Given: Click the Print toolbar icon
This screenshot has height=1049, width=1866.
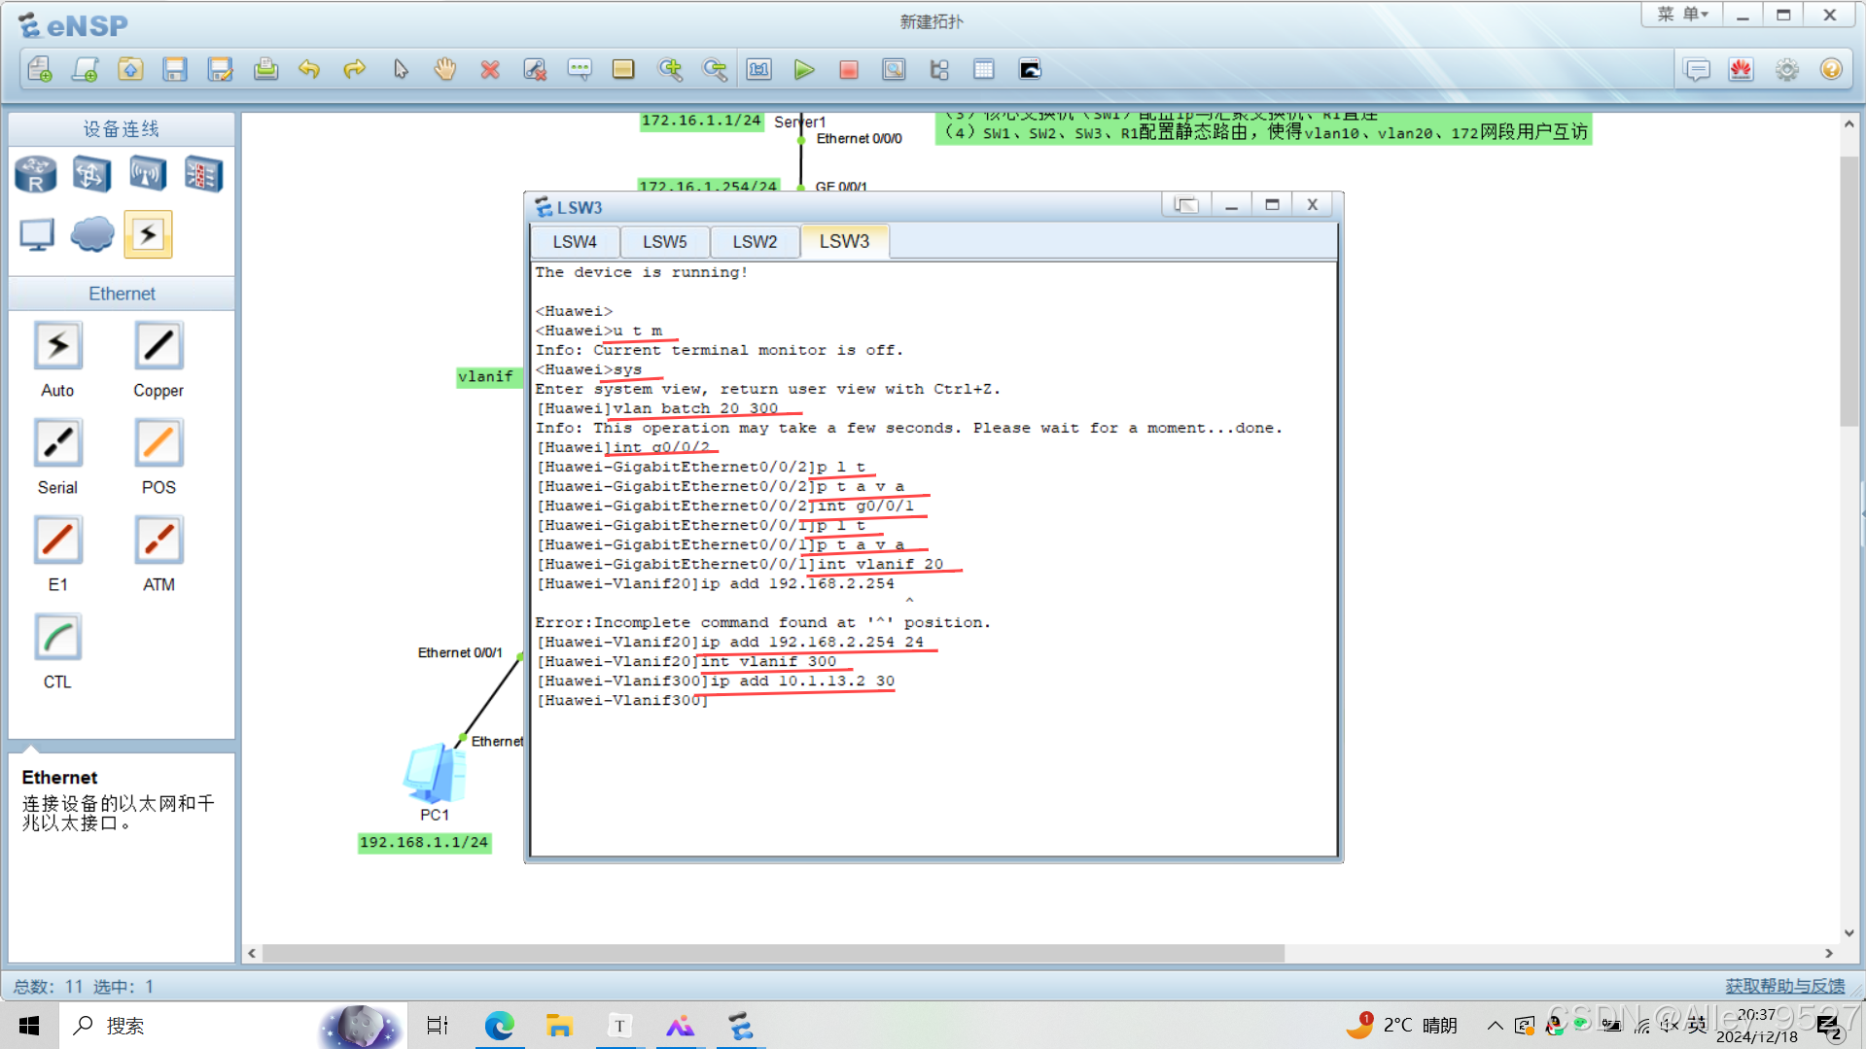Looking at the screenshot, I should [x=265, y=69].
